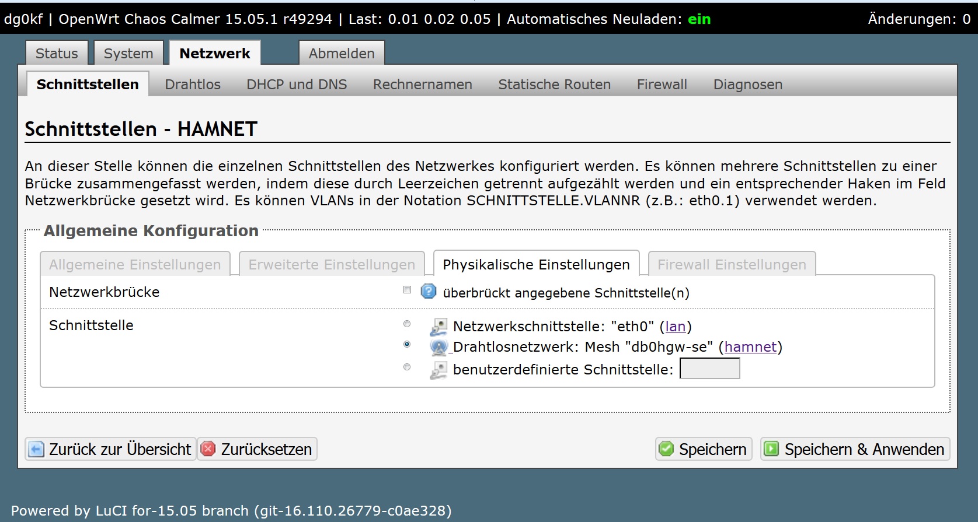Switch to Erweiterte Einstellungen tab
Screen dimensions: 978x522
tap(332, 264)
